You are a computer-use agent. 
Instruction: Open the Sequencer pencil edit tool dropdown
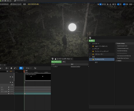coord(15,68)
